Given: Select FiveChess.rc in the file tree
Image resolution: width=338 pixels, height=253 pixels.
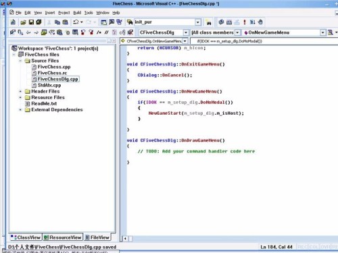Looking at the screenshot, I should (52, 73).
